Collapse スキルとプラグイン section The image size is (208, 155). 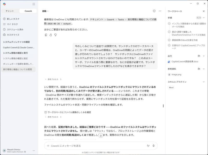[204, 82]
